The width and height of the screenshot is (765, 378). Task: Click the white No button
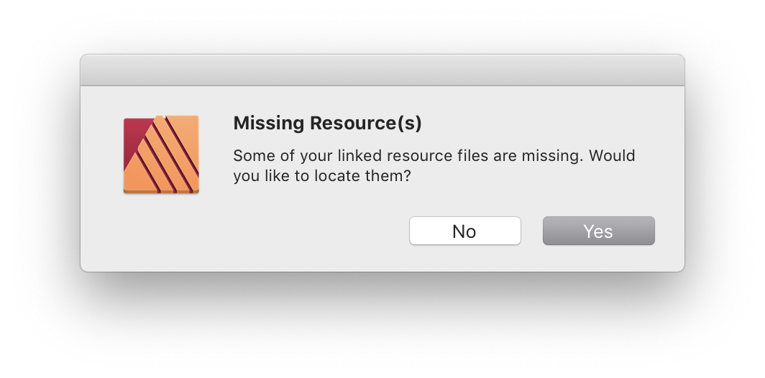click(464, 231)
